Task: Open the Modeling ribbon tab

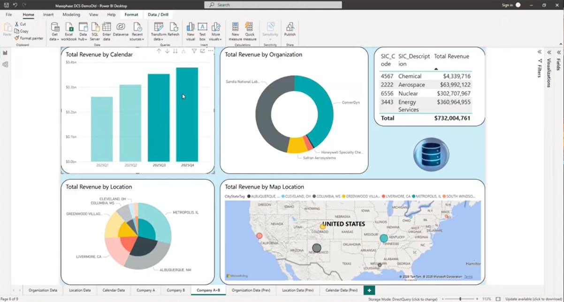Action: (71, 15)
